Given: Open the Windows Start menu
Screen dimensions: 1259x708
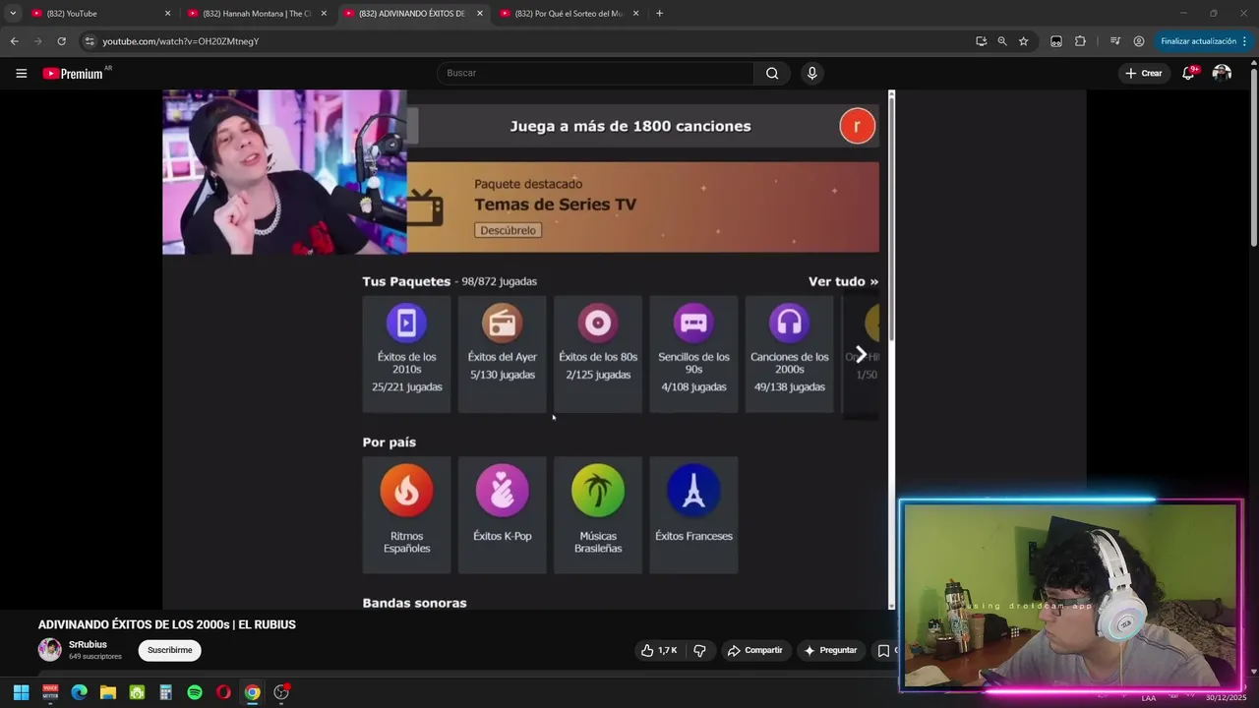Looking at the screenshot, I should 21,692.
